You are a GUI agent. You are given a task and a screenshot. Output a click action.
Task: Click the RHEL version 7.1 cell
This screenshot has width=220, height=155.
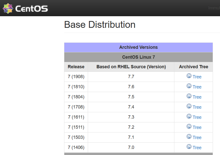[x=131, y=138]
